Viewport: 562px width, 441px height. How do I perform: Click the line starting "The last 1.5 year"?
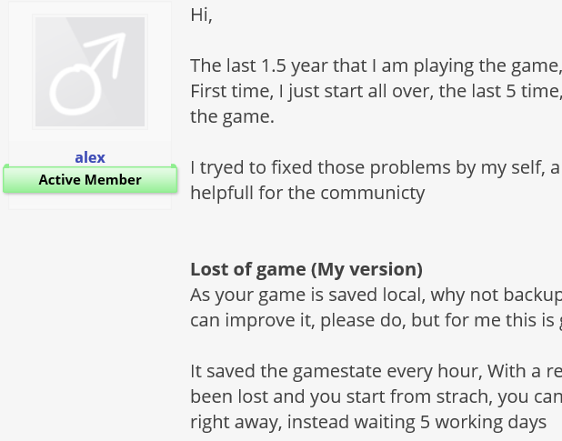pyautogui.click(x=376, y=65)
